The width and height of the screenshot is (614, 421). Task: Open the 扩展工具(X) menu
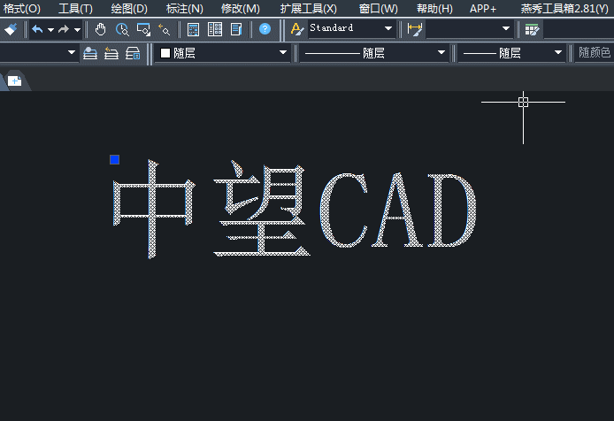pyautogui.click(x=308, y=8)
